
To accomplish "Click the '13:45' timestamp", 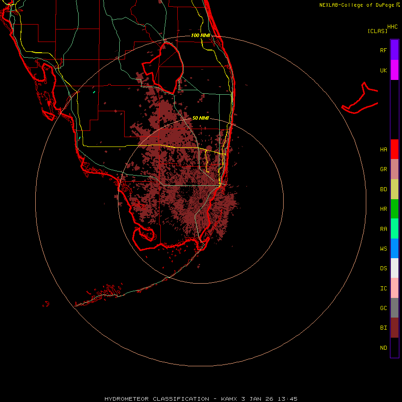I will [288, 399].
